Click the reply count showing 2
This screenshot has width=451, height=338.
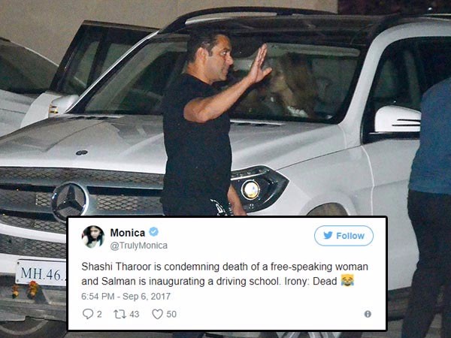99,314
